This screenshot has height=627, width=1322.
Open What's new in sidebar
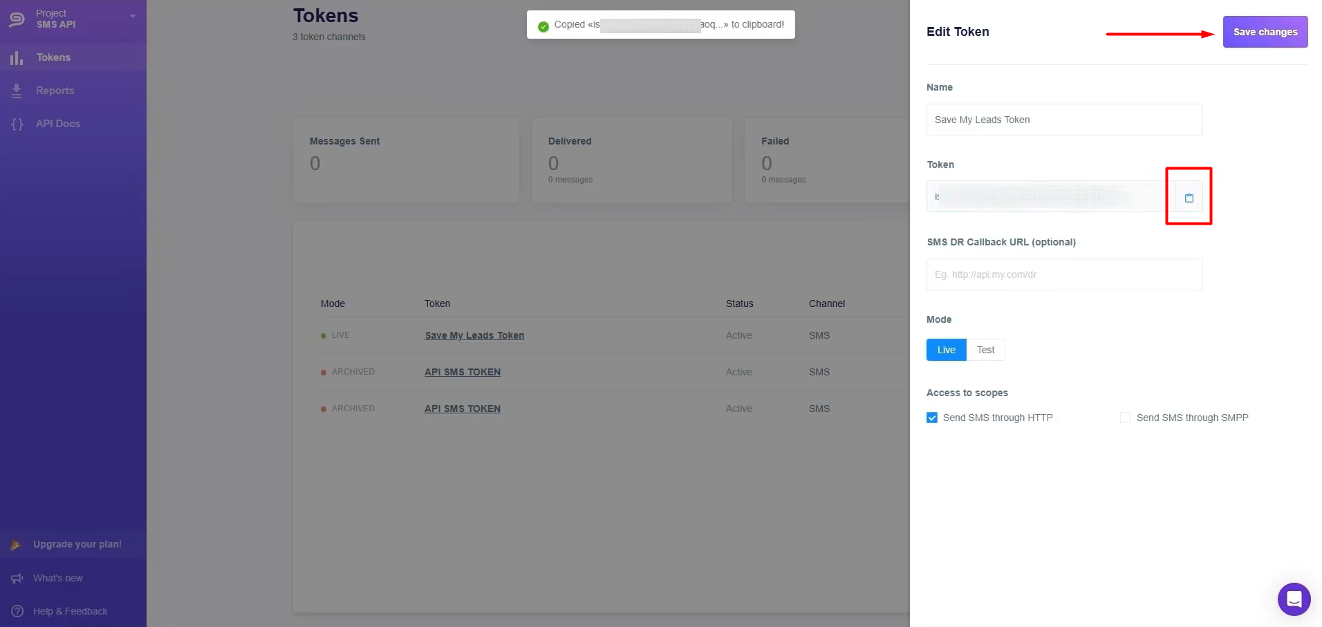tap(58, 578)
